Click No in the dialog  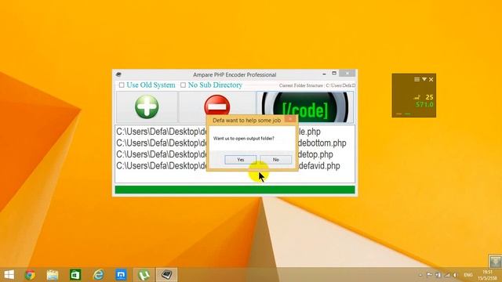point(276,160)
